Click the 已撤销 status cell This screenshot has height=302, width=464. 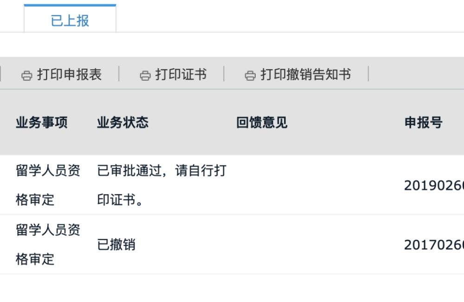[x=116, y=245]
